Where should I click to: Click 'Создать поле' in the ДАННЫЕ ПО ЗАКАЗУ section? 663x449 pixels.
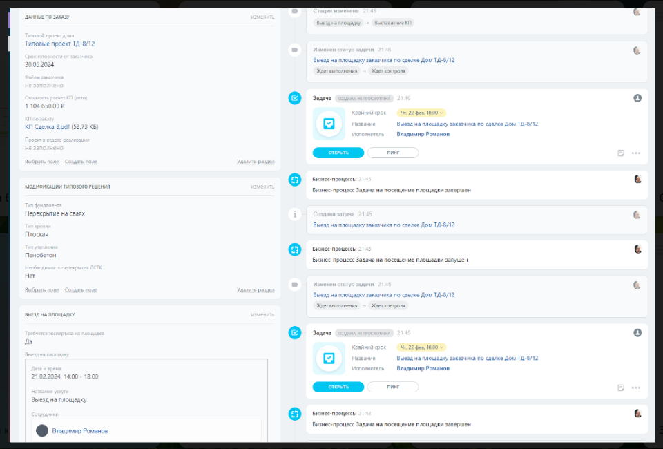point(81,162)
